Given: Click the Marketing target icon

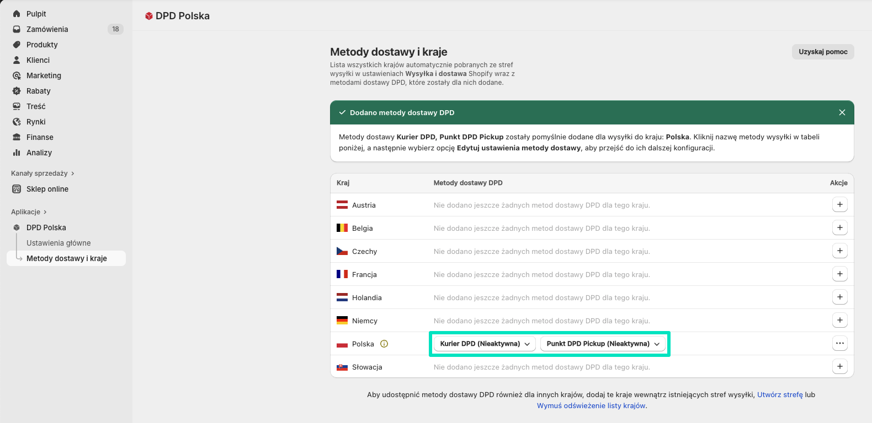Looking at the screenshot, I should click(17, 75).
